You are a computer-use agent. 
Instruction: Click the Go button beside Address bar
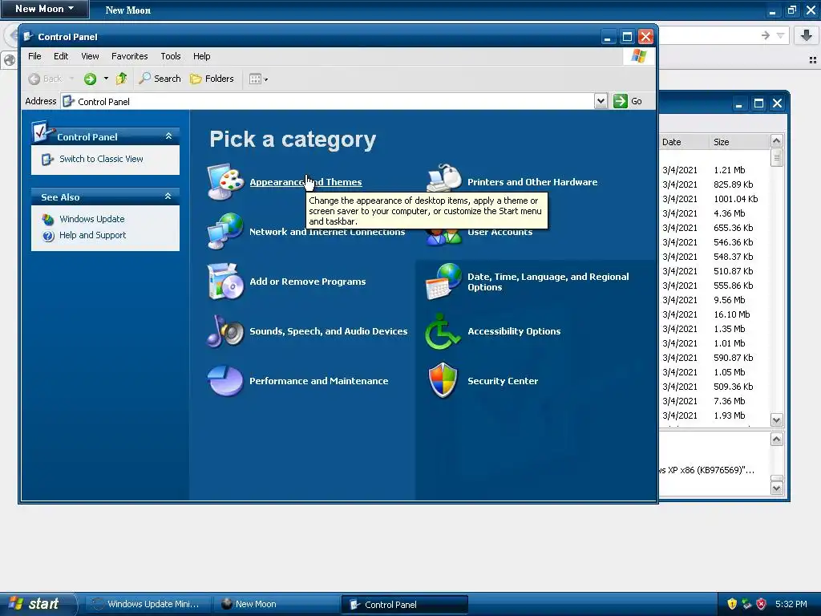pyautogui.click(x=628, y=101)
